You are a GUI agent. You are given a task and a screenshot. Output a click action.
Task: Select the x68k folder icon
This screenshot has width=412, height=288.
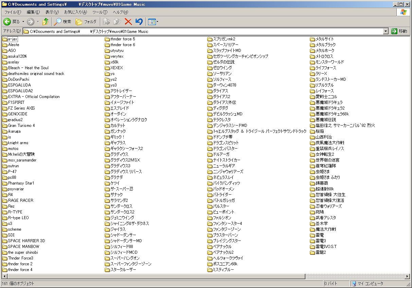pos(107,62)
